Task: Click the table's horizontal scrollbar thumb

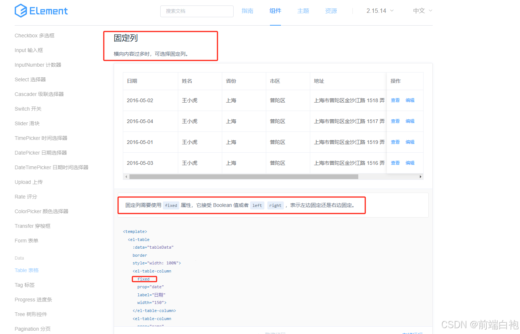Action: click(244, 177)
